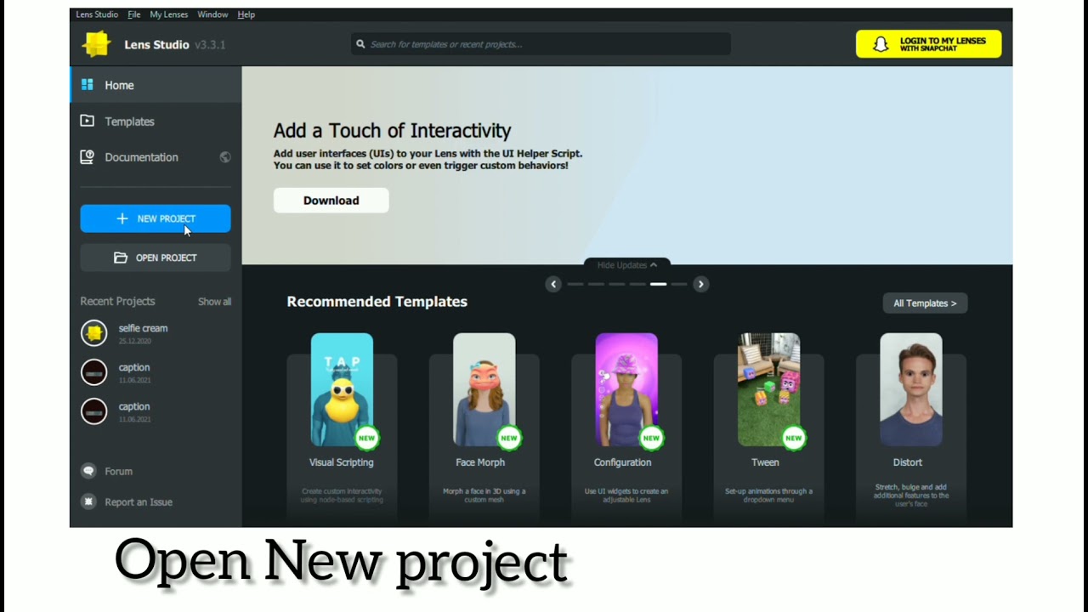Go to next update slide arrow
This screenshot has width=1088, height=612.
click(700, 284)
